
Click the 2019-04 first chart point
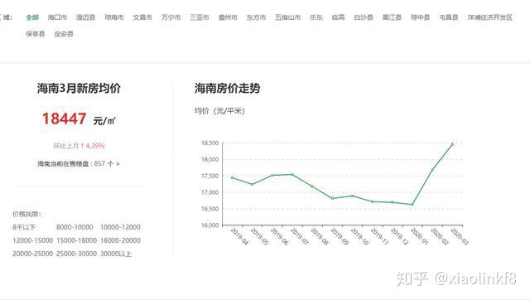pyautogui.click(x=232, y=177)
